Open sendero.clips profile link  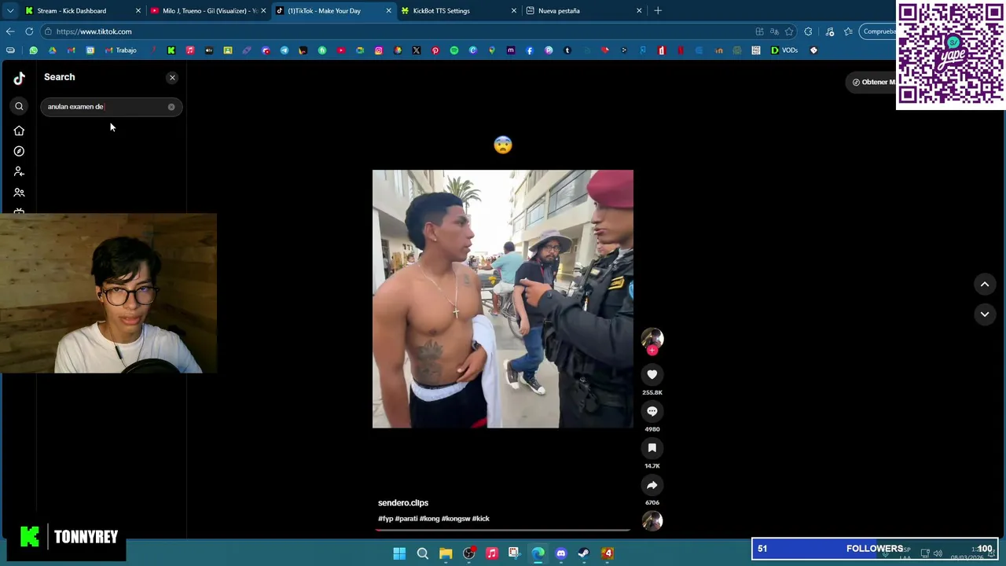pos(403,503)
